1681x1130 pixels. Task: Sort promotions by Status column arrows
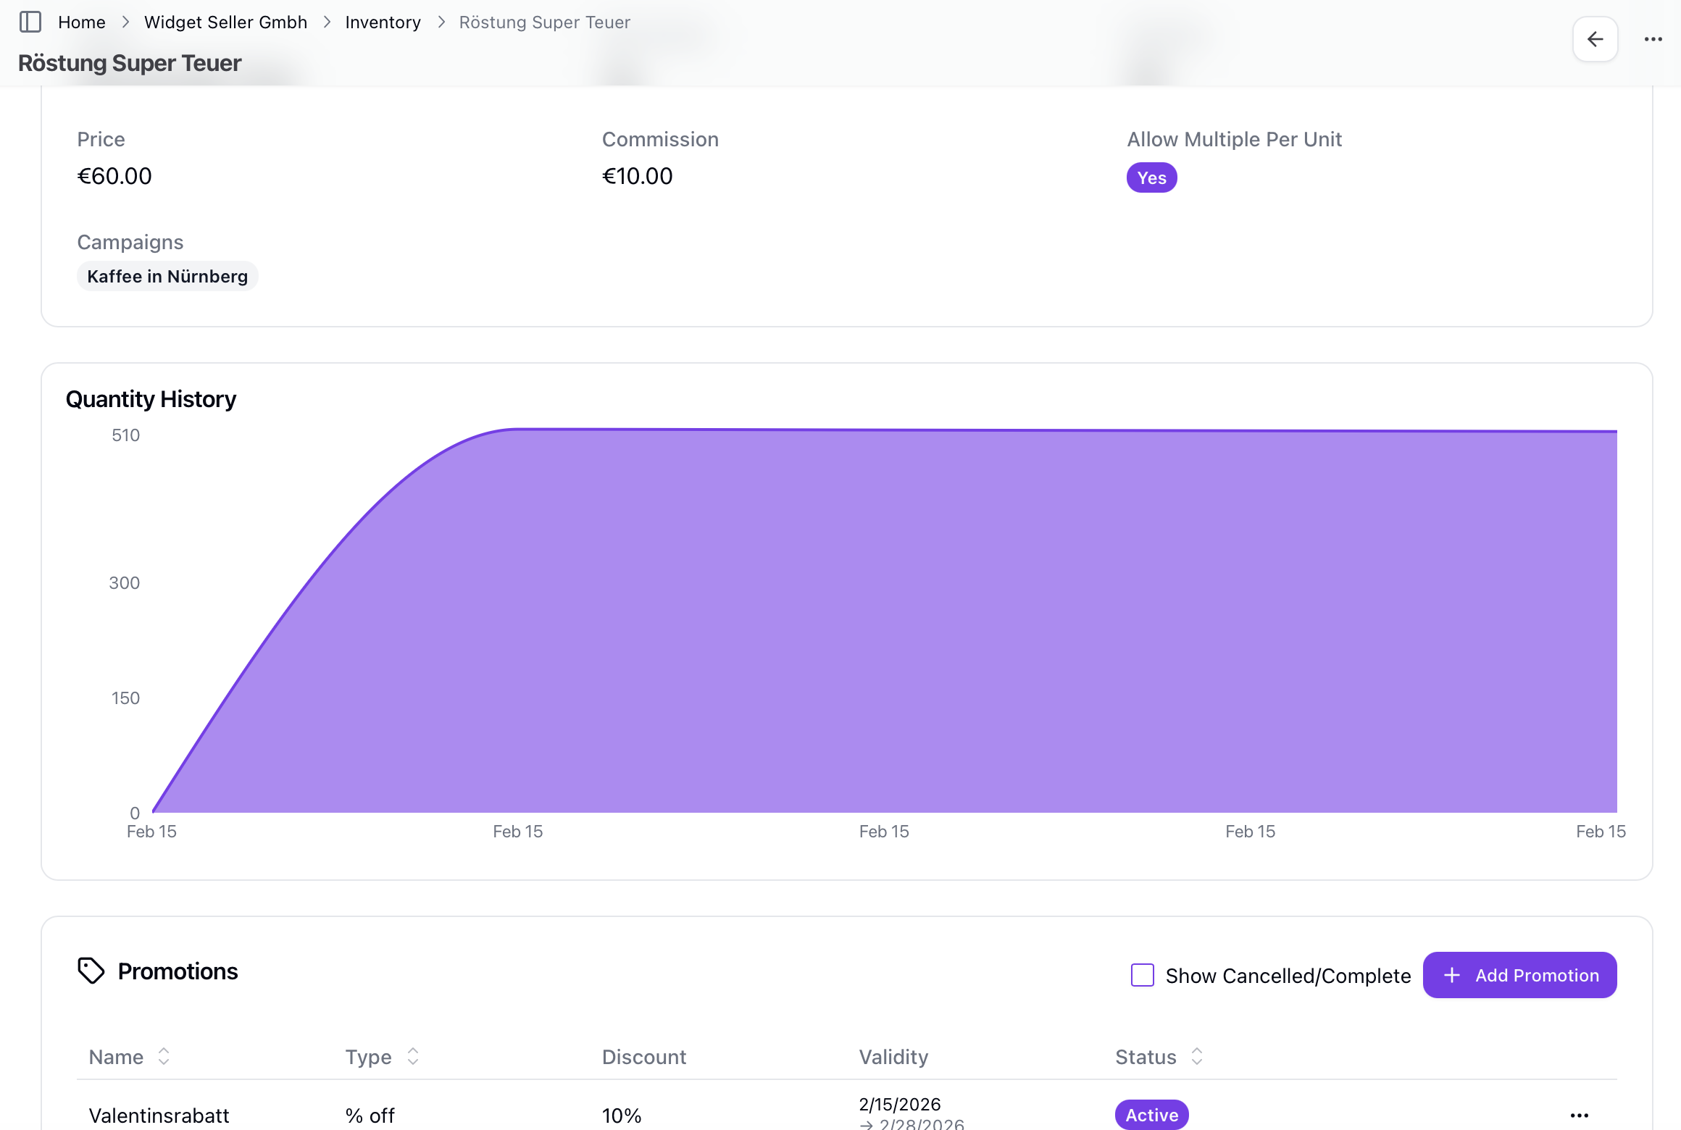(1197, 1056)
